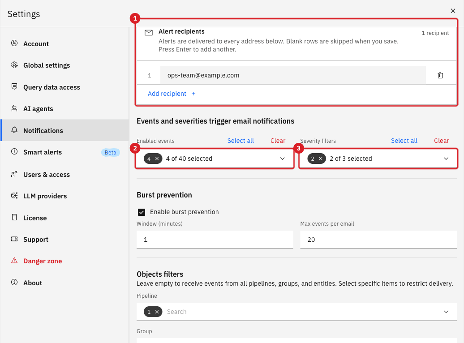Uncheck Enable burst prevention checkbox

tap(142, 212)
